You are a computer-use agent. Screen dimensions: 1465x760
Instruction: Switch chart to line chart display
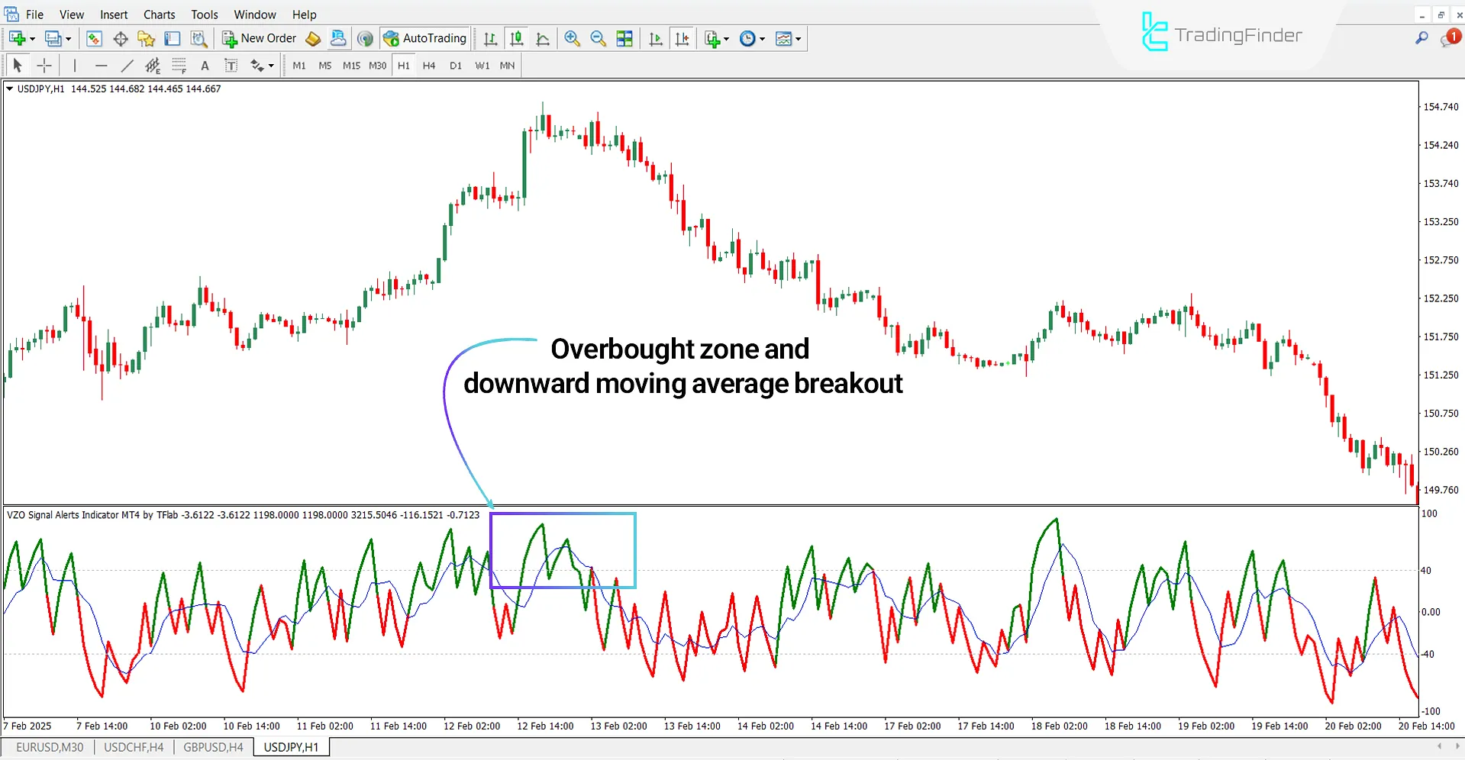(x=543, y=38)
